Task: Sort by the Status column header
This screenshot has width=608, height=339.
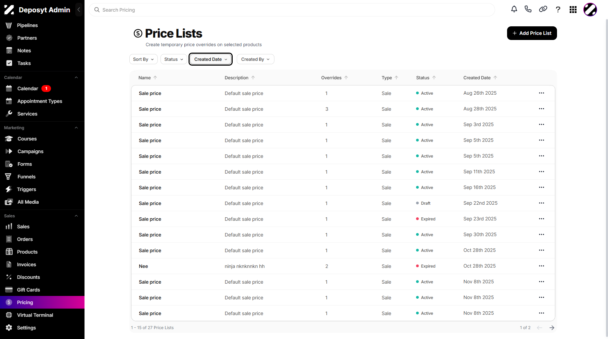Action: pos(426,78)
